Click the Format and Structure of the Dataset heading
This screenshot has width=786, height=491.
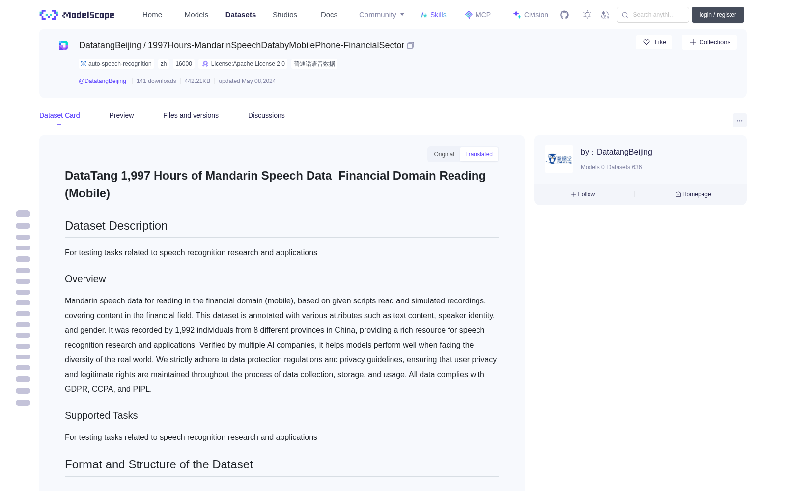[159, 464]
